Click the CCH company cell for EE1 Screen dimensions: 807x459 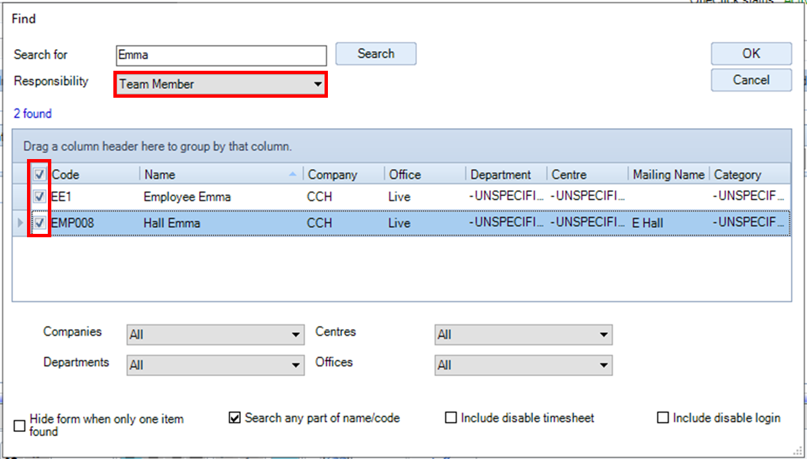click(344, 197)
